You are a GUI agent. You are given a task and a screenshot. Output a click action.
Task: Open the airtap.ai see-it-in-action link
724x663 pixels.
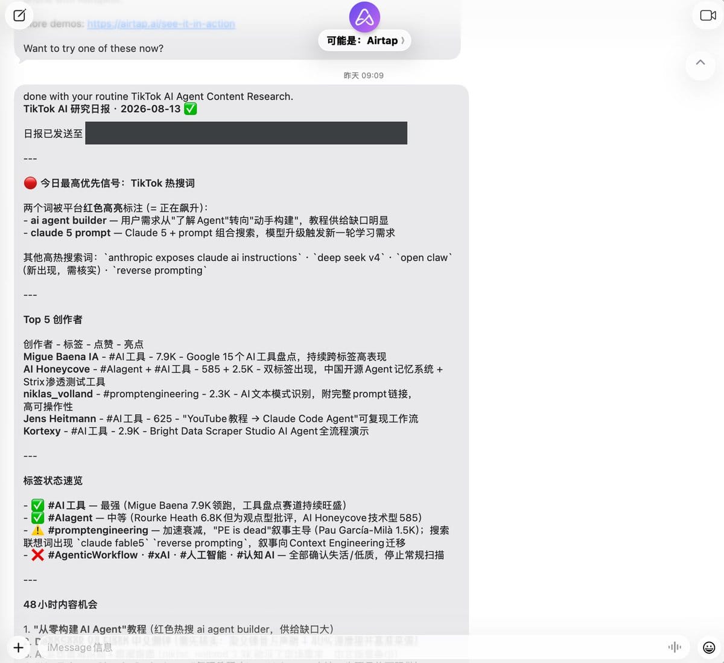(x=161, y=24)
